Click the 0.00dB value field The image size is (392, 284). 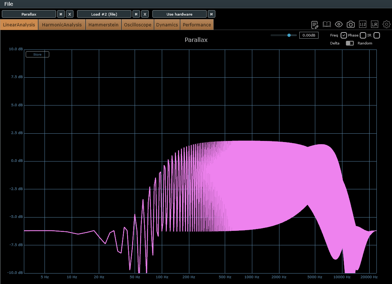click(309, 35)
